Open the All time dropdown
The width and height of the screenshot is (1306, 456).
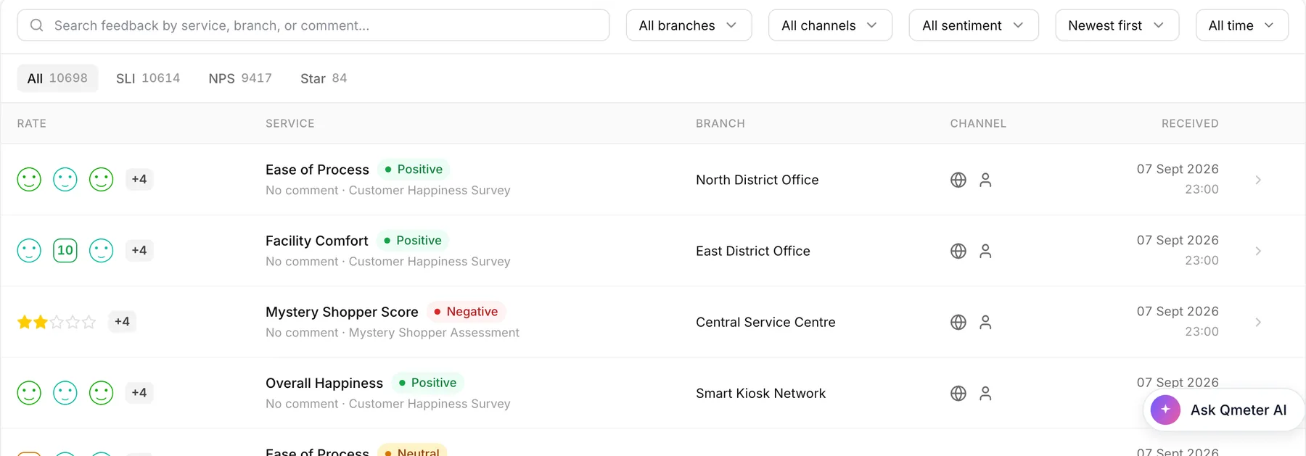[x=1241, y=25]
